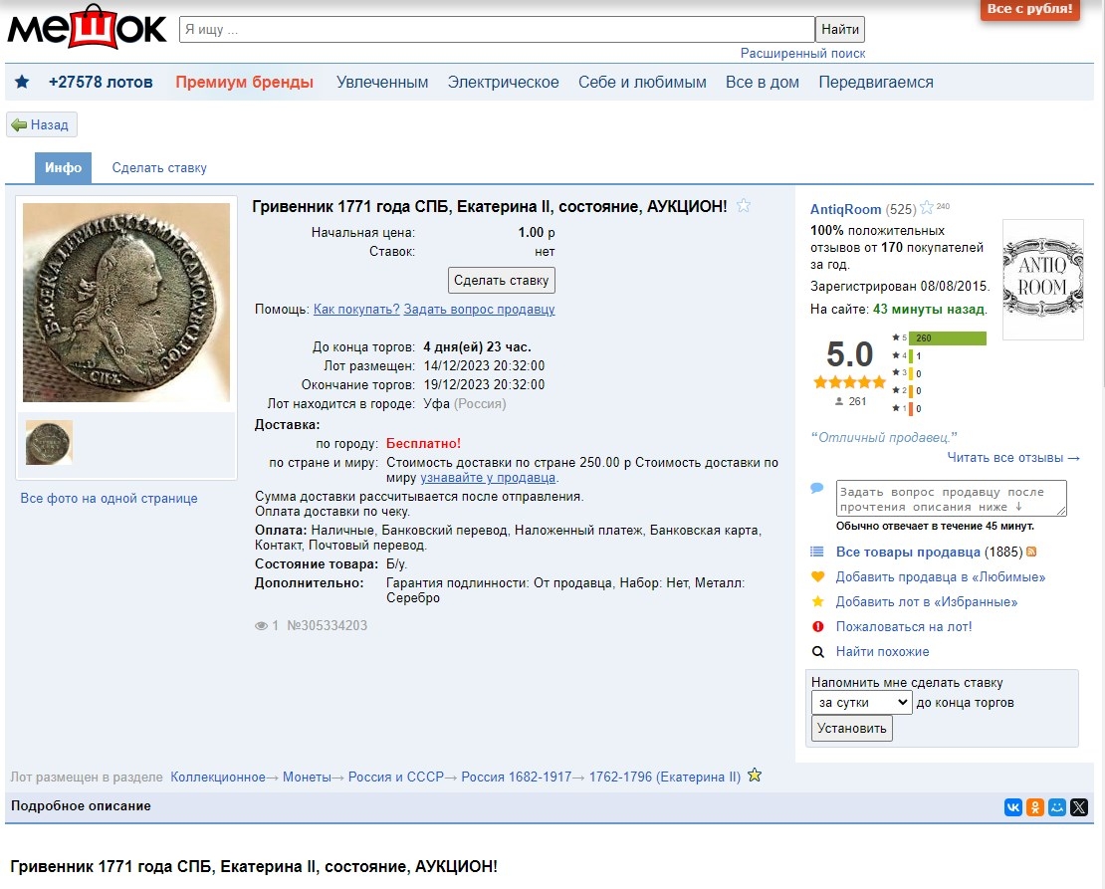The image size is (1105, 889).
Task: Click the yellow star next to category breadcrumb
Action: [x=755, y=776]
